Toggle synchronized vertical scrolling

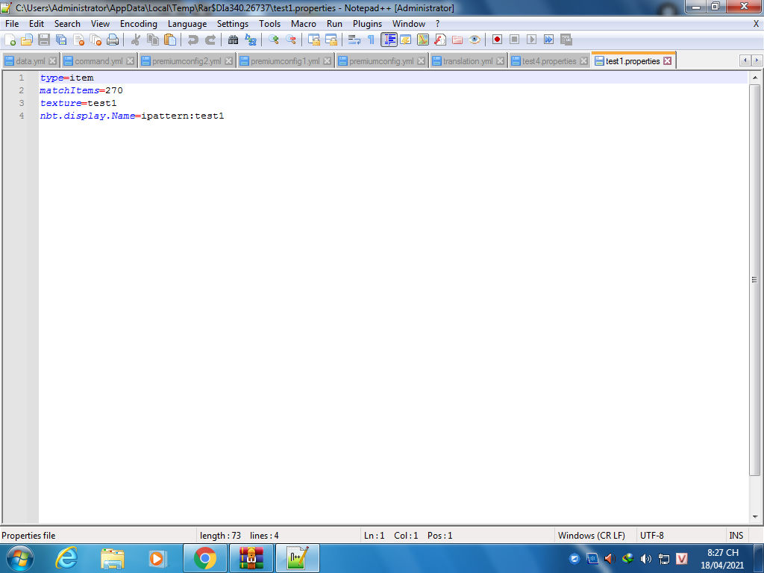313,40
